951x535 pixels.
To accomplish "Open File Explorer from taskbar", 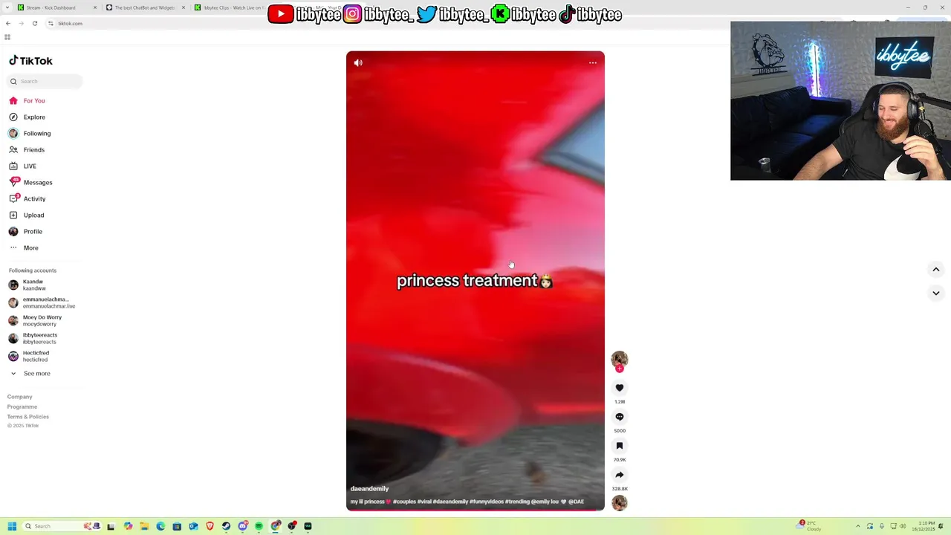I will click(144, 526).
